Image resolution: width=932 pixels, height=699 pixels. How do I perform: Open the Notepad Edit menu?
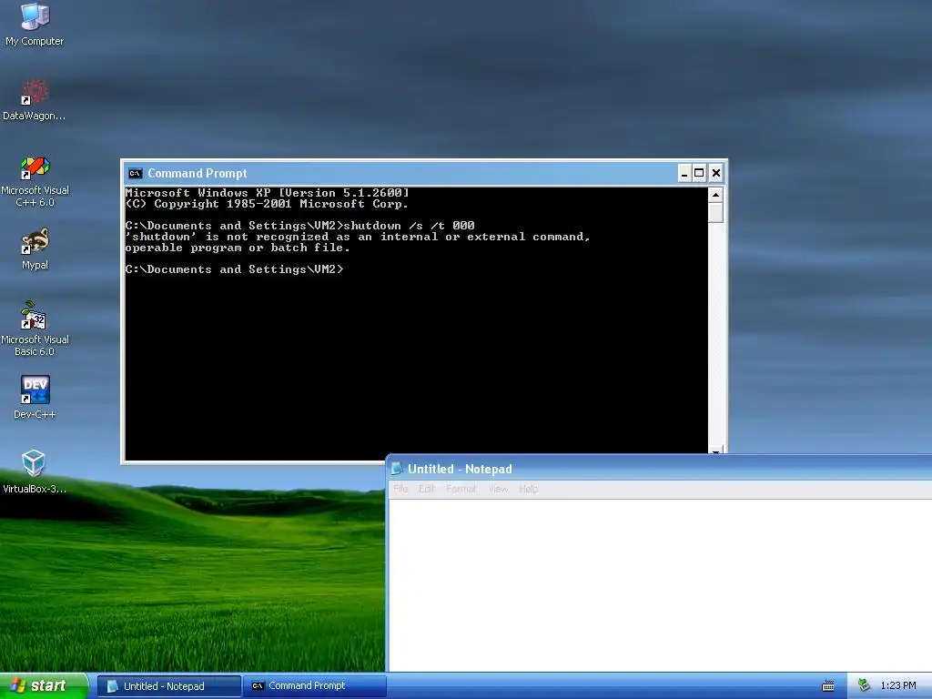tap(427, 489)
